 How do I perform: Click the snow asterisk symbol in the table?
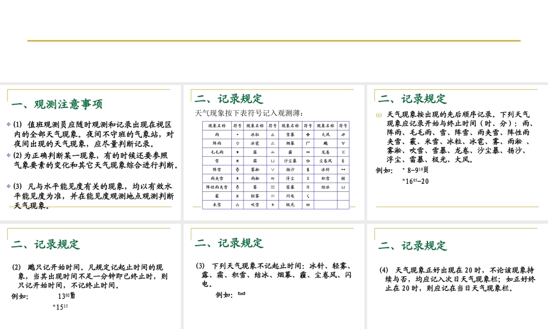pyautogui.click(x=237, y=160)
